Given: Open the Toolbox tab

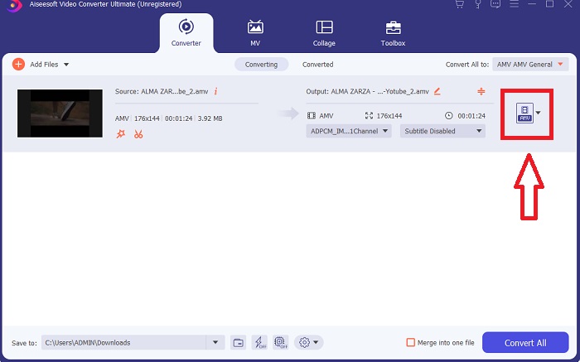Looking at the screenshot, I should (x=393, y=32).
